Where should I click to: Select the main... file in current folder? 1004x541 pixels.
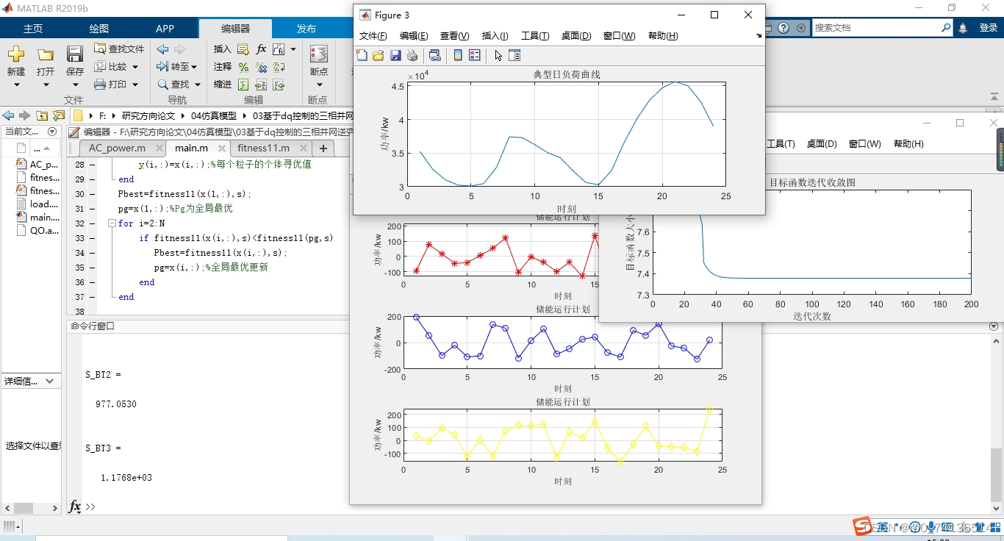pyautogui.click(x=37, y=218)
